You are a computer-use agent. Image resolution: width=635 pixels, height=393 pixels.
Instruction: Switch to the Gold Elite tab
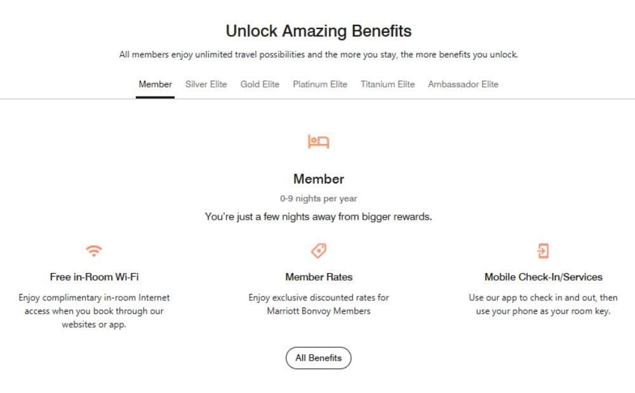(260, 84)
